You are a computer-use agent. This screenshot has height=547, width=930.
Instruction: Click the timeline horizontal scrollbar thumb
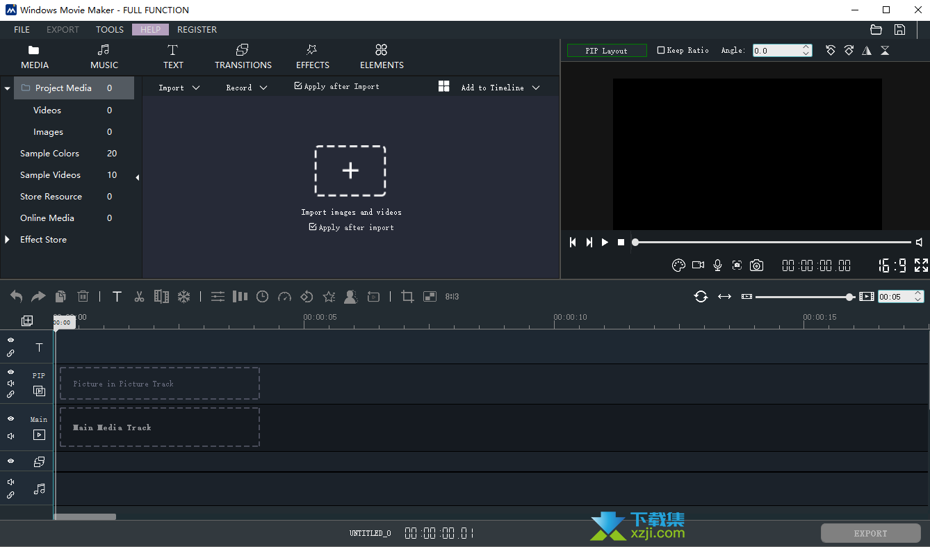coord(85,516)
